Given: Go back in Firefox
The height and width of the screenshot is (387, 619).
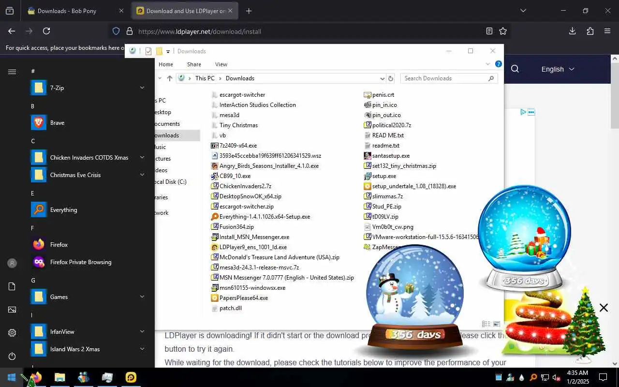Looking at the screenshot, I should click(x=12, y=31).
